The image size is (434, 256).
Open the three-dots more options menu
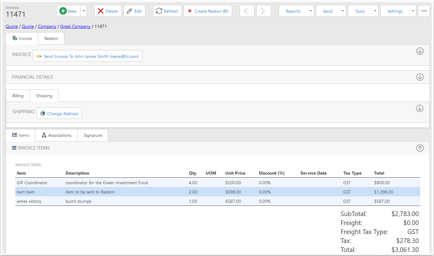tap(424, 11)
